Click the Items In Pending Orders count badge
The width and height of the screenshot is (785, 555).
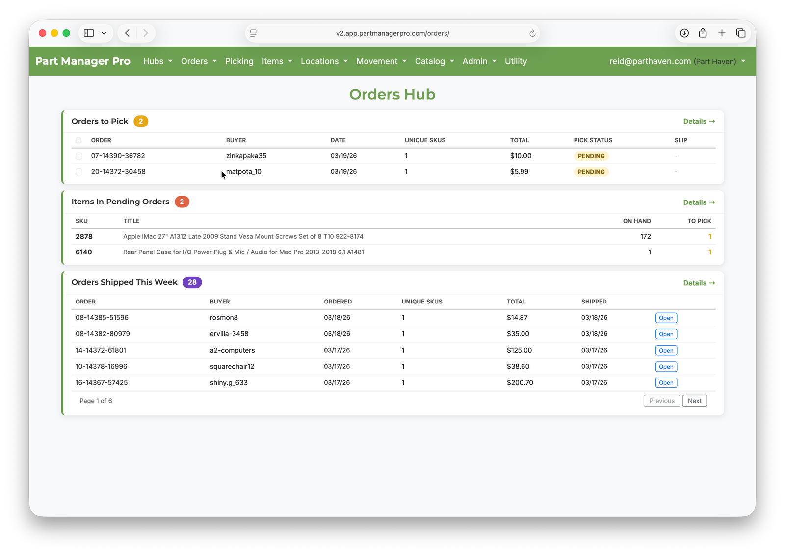[x=182, y=202]
